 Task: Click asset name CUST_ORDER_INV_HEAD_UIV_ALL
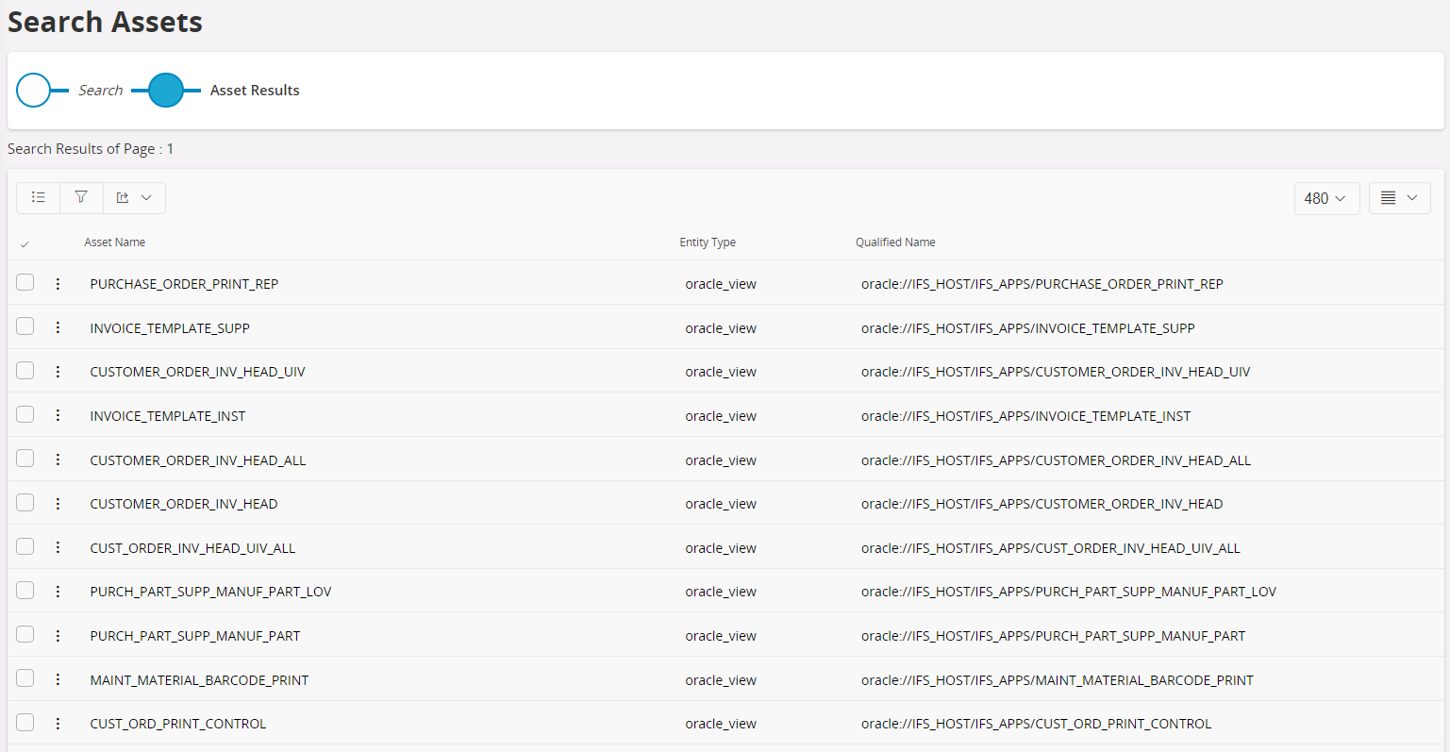[192, 548]
